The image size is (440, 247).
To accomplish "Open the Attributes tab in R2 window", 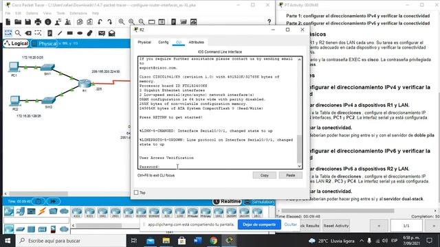I will [x=196, y=43].
